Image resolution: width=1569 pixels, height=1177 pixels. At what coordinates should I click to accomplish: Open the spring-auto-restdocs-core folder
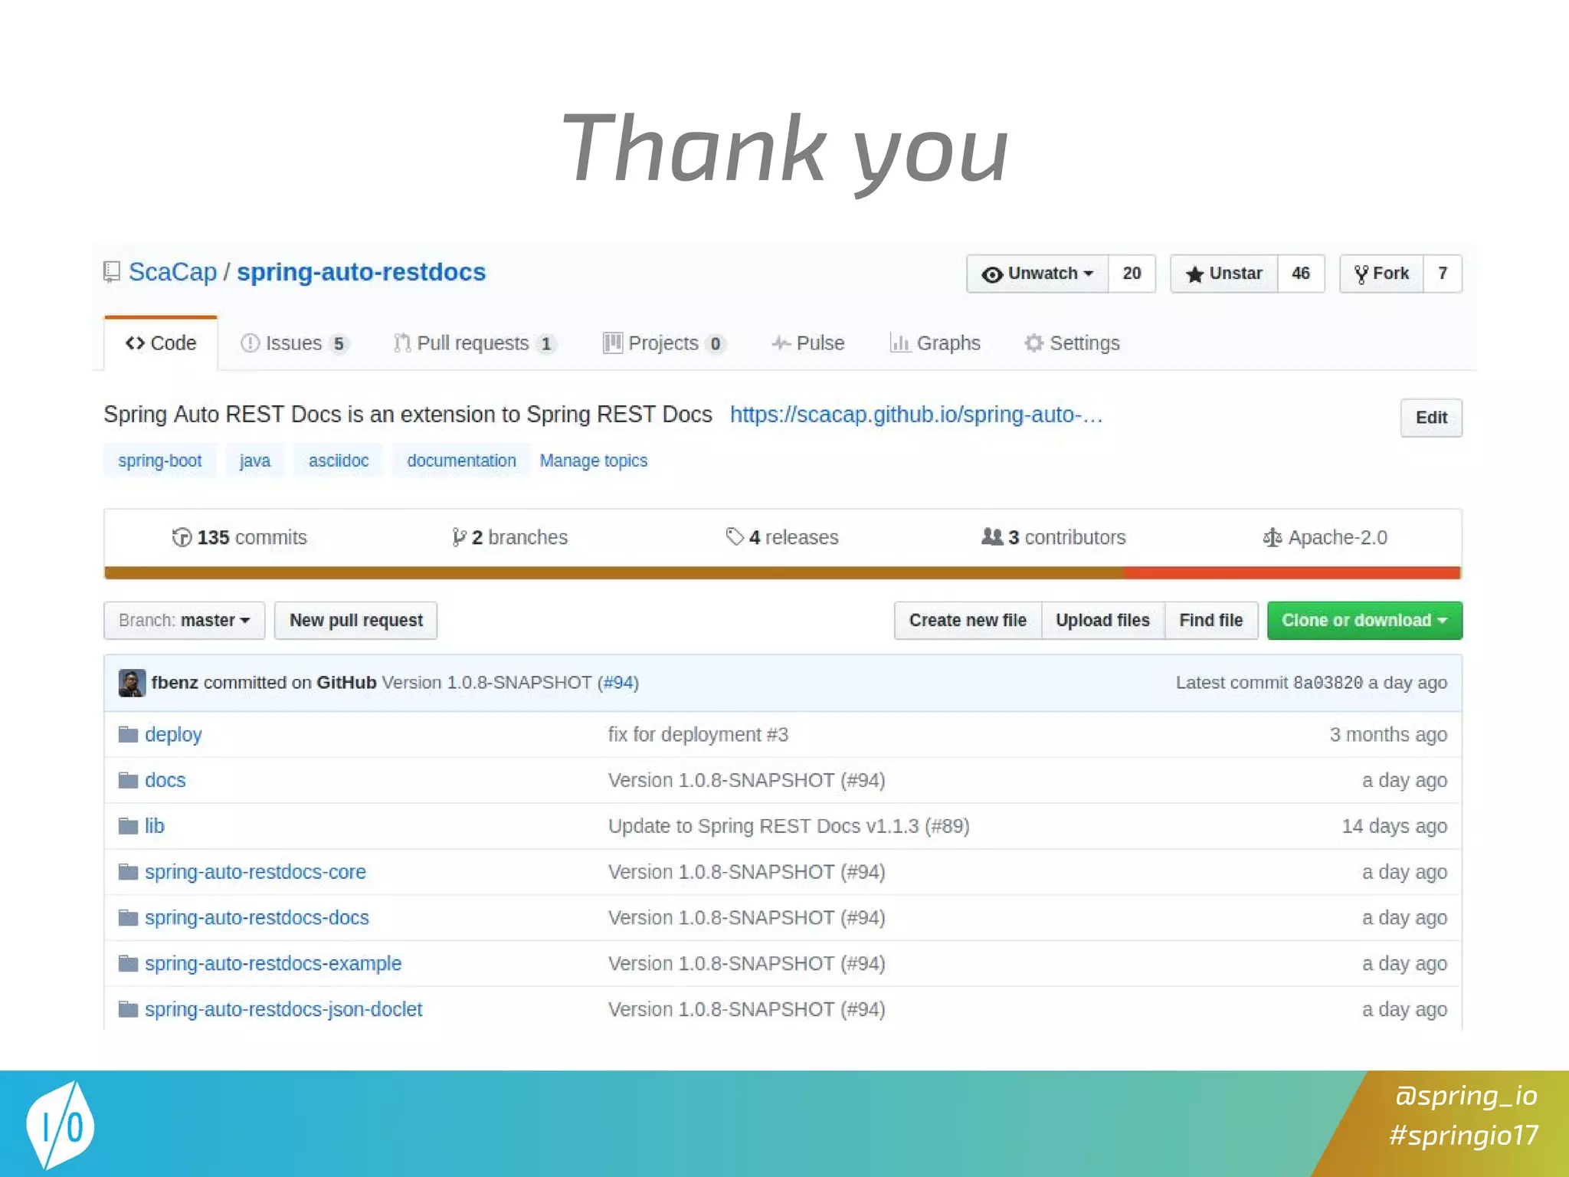pos(255,872)
